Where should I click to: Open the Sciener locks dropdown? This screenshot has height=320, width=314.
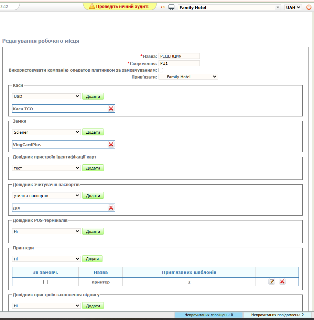point(46,132)
